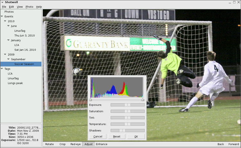Open the Edit menu

11,7
